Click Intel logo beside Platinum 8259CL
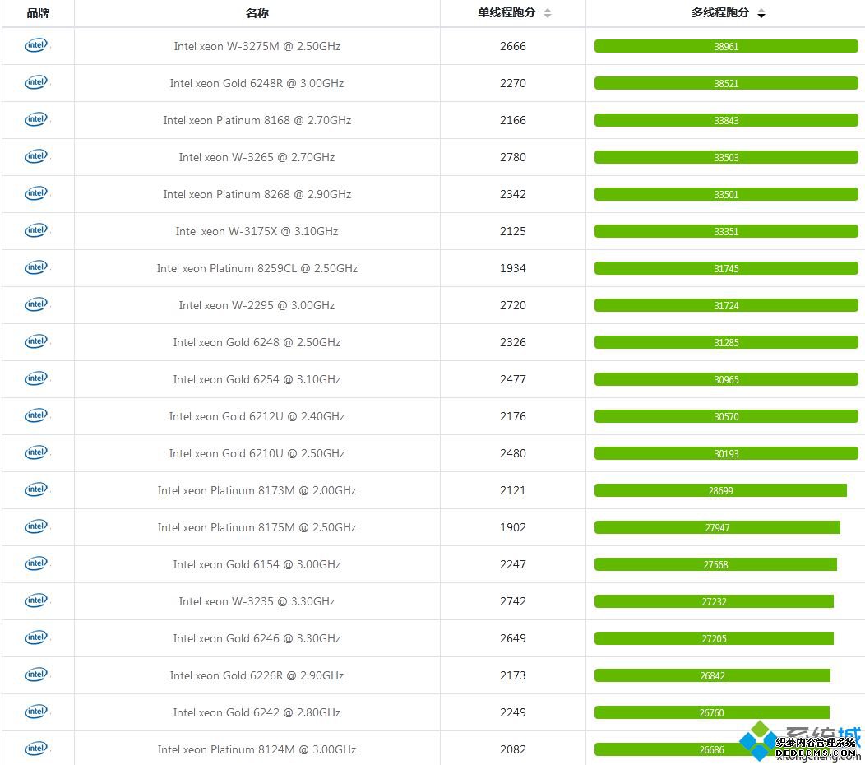Screen dimensions: 865x765 (x=36, y=267)
